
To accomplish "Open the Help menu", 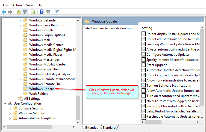I will point(41,5).
